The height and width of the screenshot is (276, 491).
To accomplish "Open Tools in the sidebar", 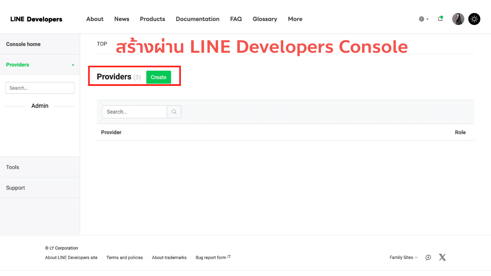I will point(13,167).
